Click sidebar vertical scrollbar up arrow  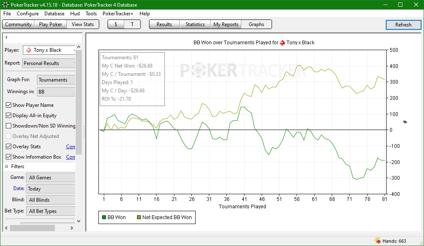click(78, 47)
